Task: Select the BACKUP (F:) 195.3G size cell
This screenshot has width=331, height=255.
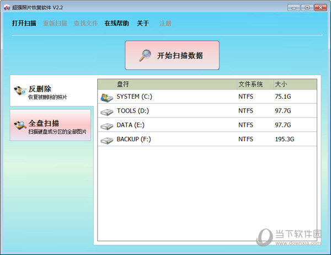Action: (285, 140)
